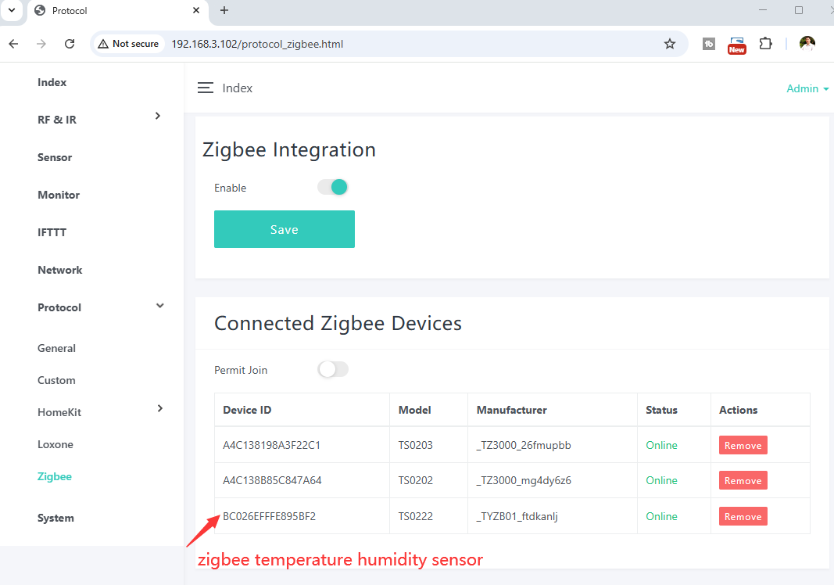This screenshot has width=834, height=585.
Task: Turn on the Permit Join switch
Action: (333, 369)
